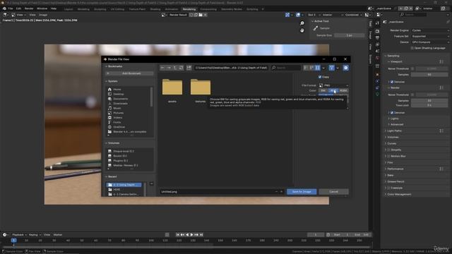Switch file browser to horizontal list display

point(311,68)
